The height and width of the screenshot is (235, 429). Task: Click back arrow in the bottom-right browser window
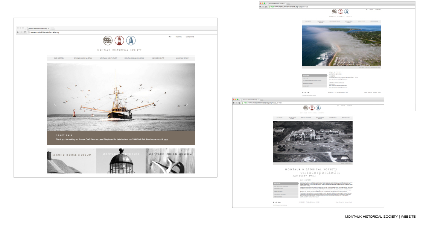[233, 103]
